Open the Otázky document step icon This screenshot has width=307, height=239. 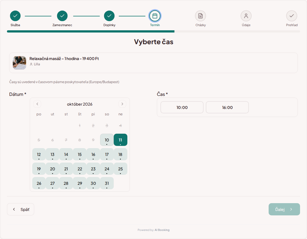200,16
